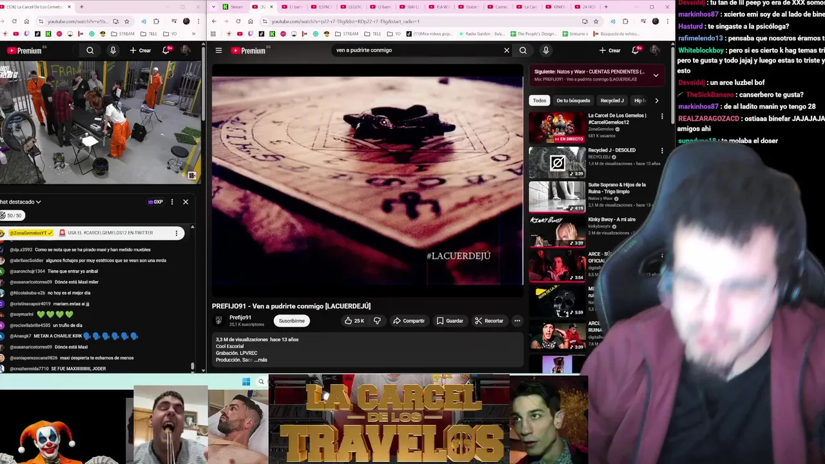Close the live chat panel with X
The image size is (825, 464).
[x=186, y=202]
